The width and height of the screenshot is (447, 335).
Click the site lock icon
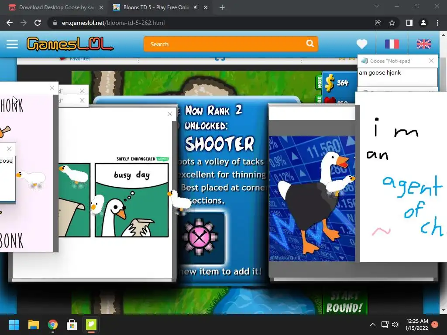pyautogui.click(x=55, y=23)
